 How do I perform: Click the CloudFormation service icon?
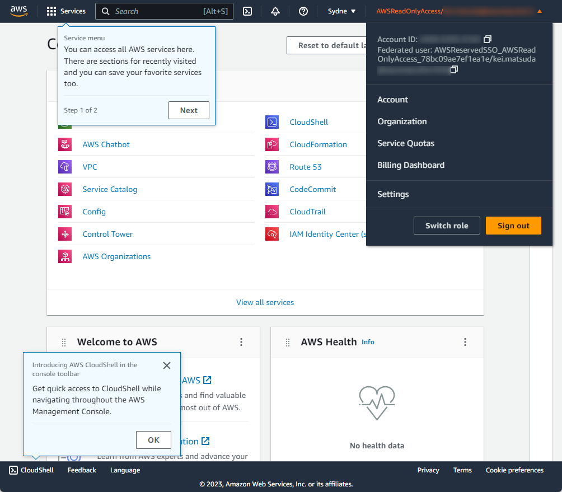coord(272,144)
